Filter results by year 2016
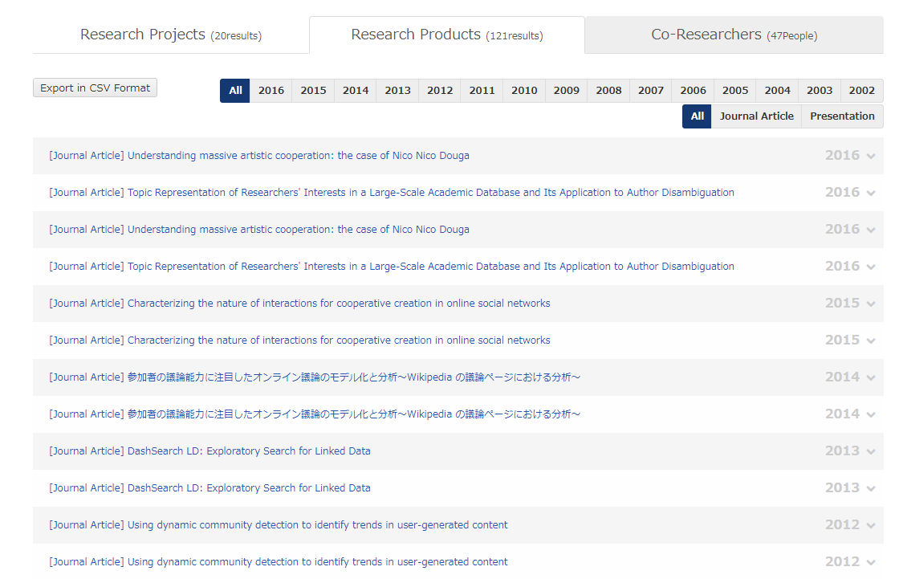Screen dimensions: 899x579 [271, 91]
